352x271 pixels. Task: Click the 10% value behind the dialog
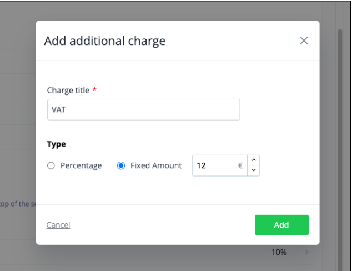[x=279, y=253]
